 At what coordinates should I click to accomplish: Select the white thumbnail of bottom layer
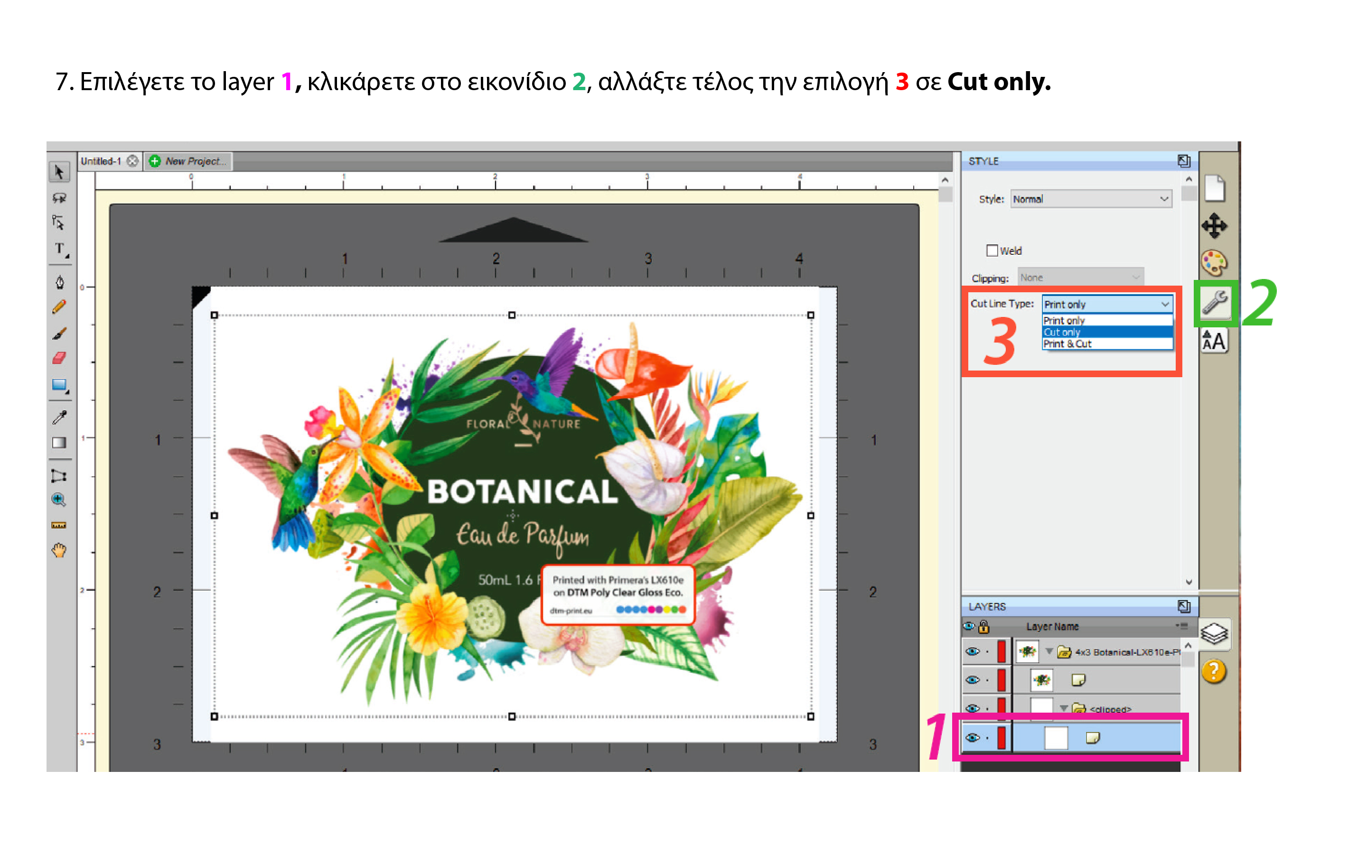(x=1056, y=738)
